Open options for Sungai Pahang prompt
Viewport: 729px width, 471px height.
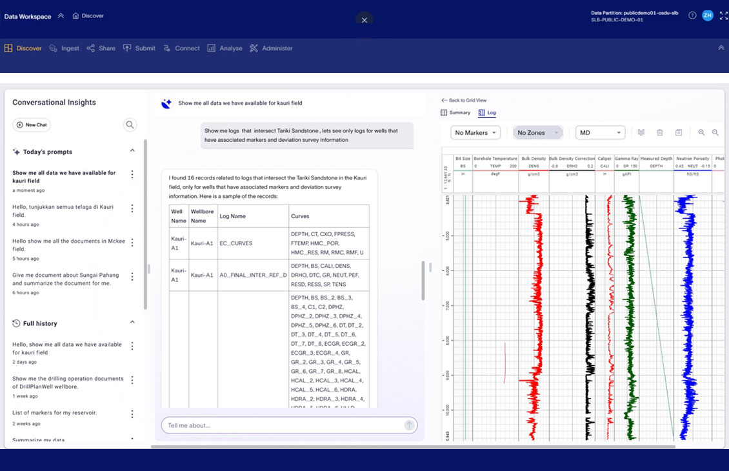(x=132, y=276)
